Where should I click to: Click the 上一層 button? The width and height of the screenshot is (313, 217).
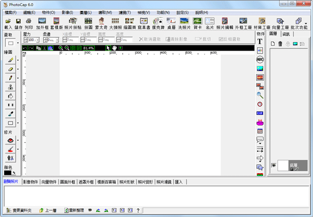(48, 210)
